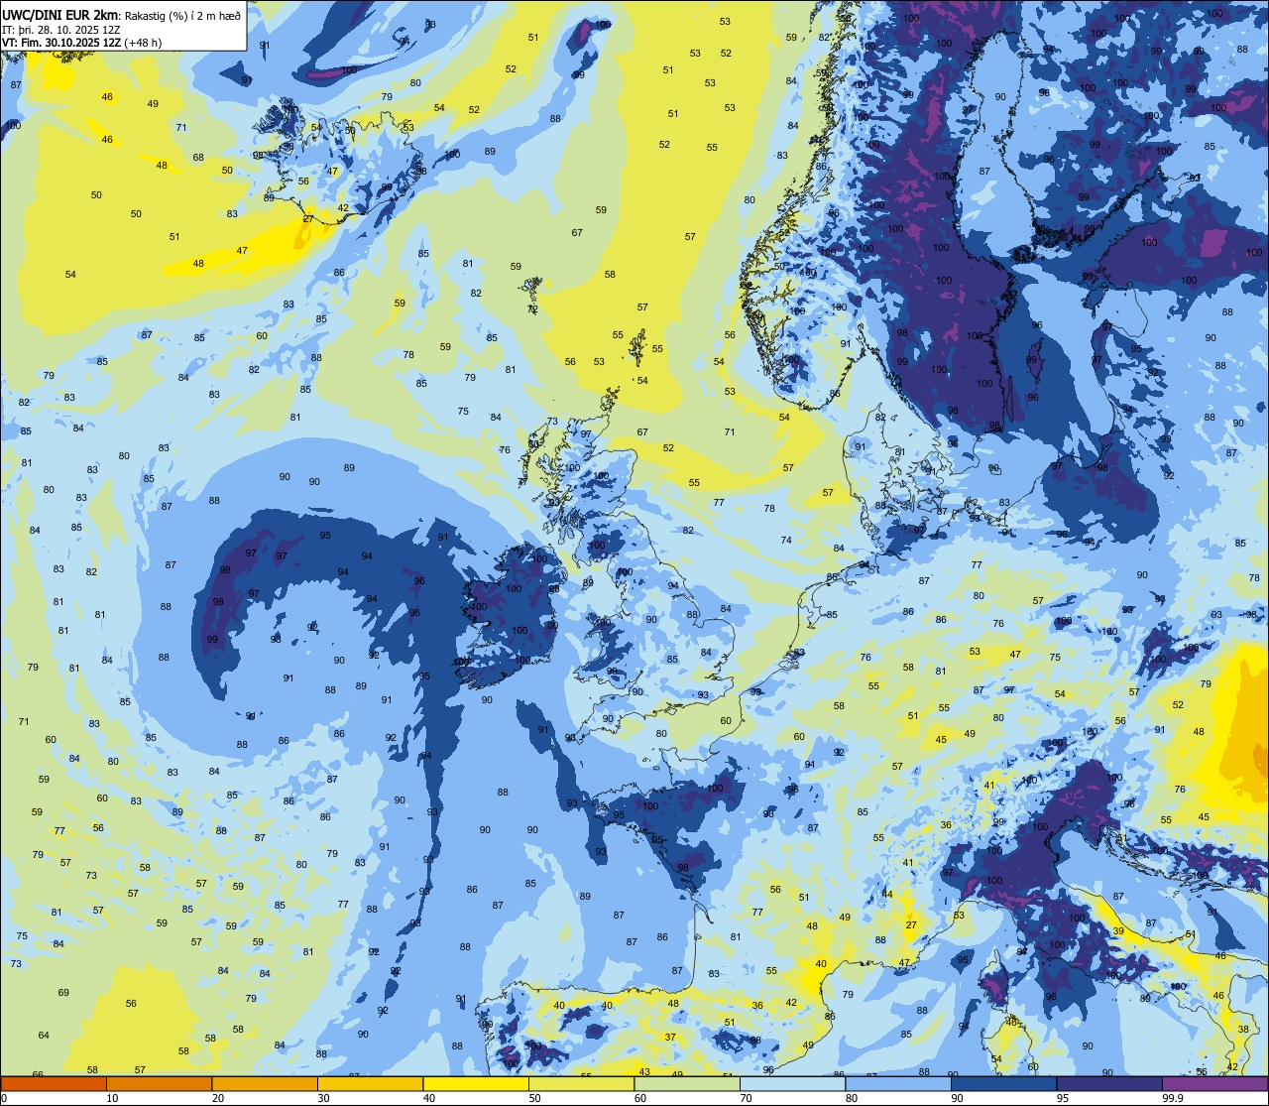1269x1106 pixels.
Task: Click the legend tick label '30'
Action: (323, 1098)
